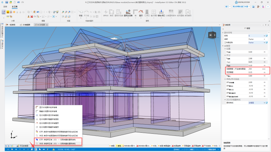Select the 标签 label tool

[81, 13]
